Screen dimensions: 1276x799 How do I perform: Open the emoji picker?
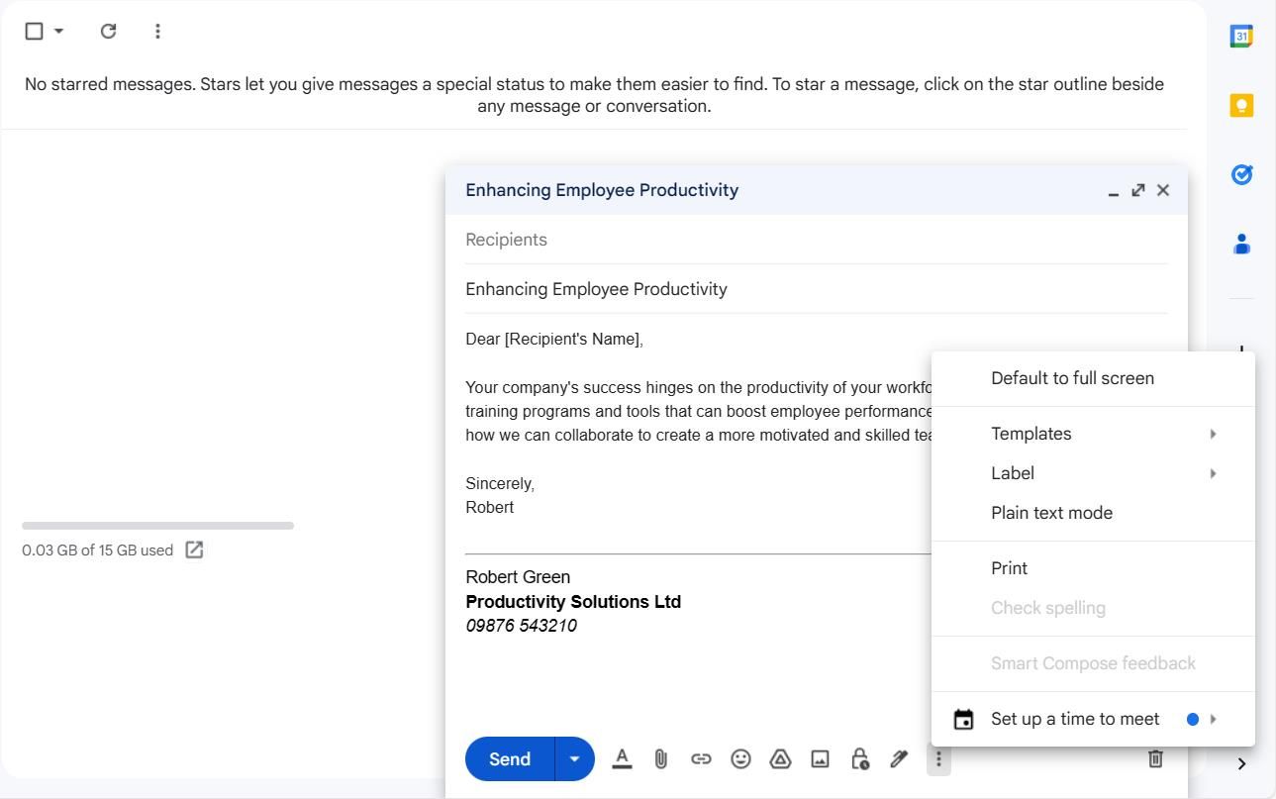click(x=740, y=759)
